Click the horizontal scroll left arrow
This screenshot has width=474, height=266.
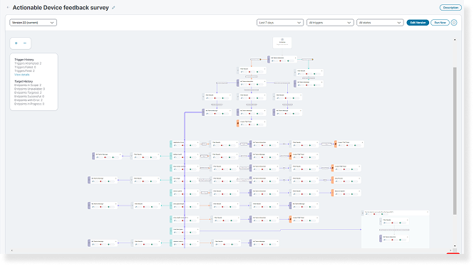click(12, 250)
